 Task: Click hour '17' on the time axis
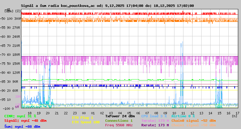(x=237, y=113)
